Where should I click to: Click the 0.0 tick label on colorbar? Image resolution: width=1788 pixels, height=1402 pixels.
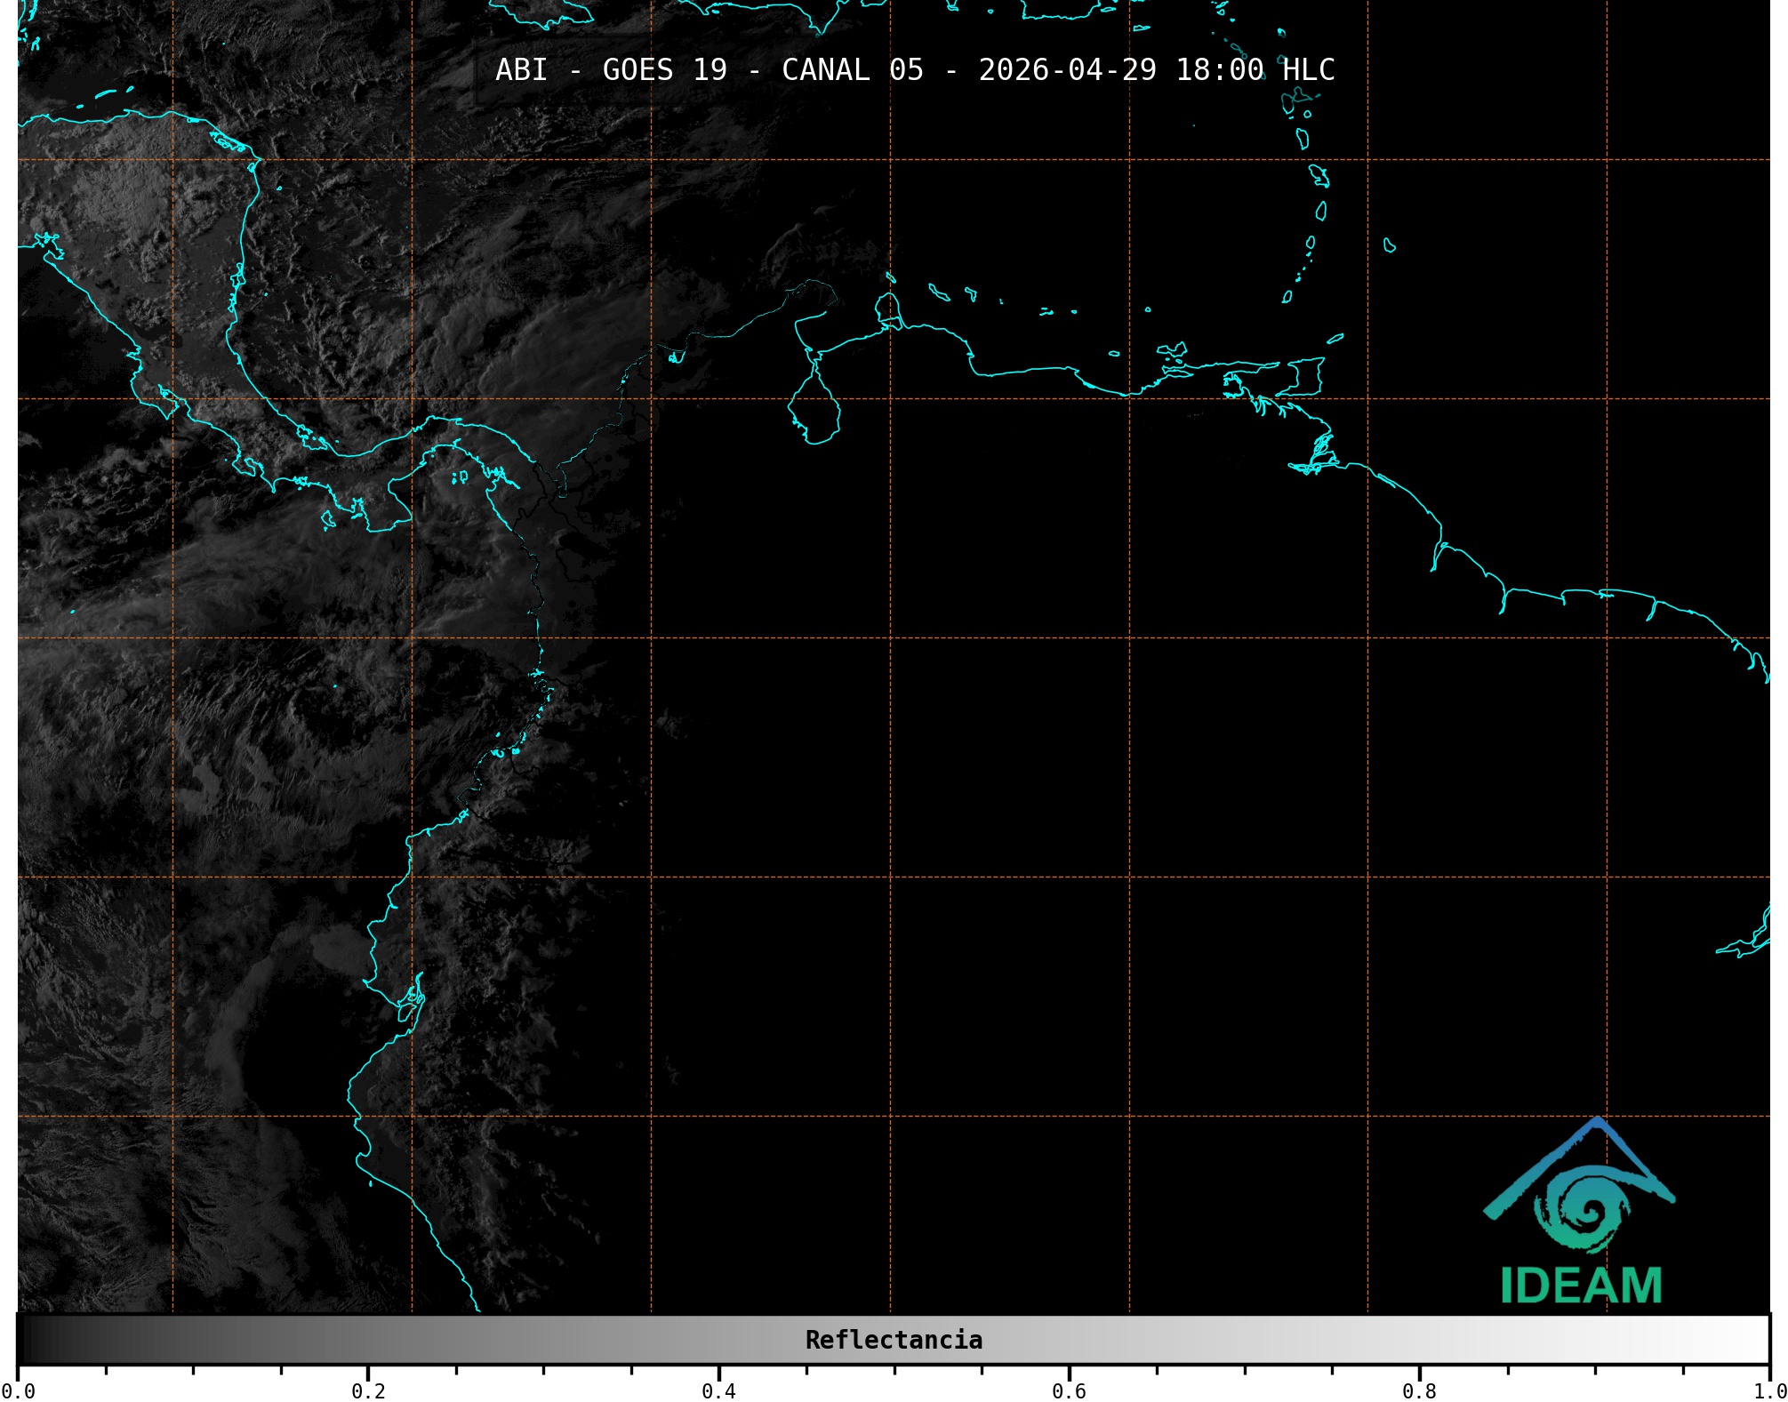[x=20, y=1390]
